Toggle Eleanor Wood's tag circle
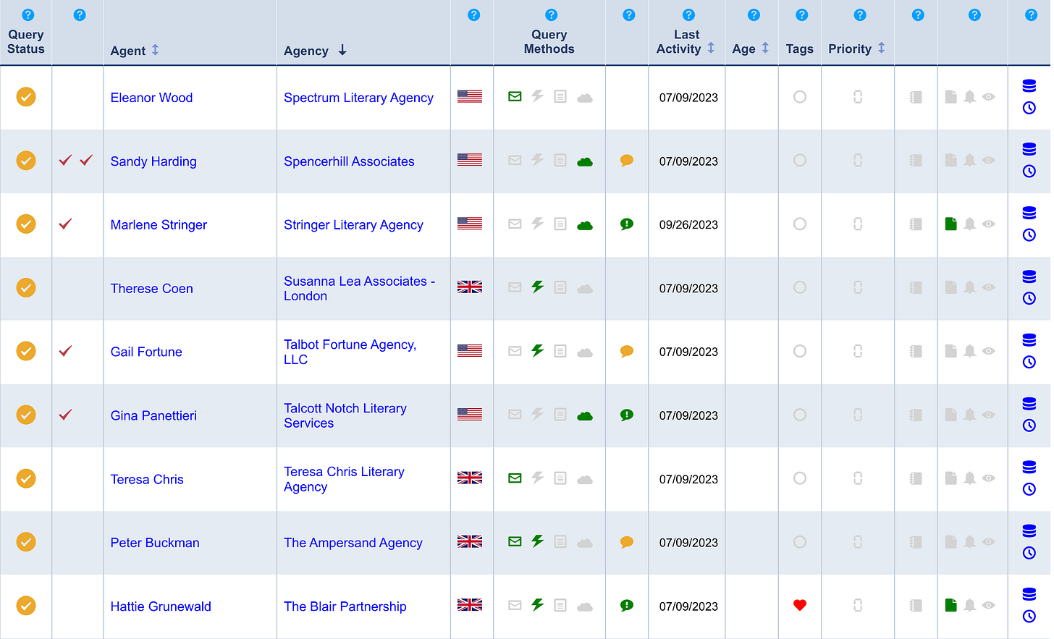This screenshot has height=639, width=1054. point(800,96)
